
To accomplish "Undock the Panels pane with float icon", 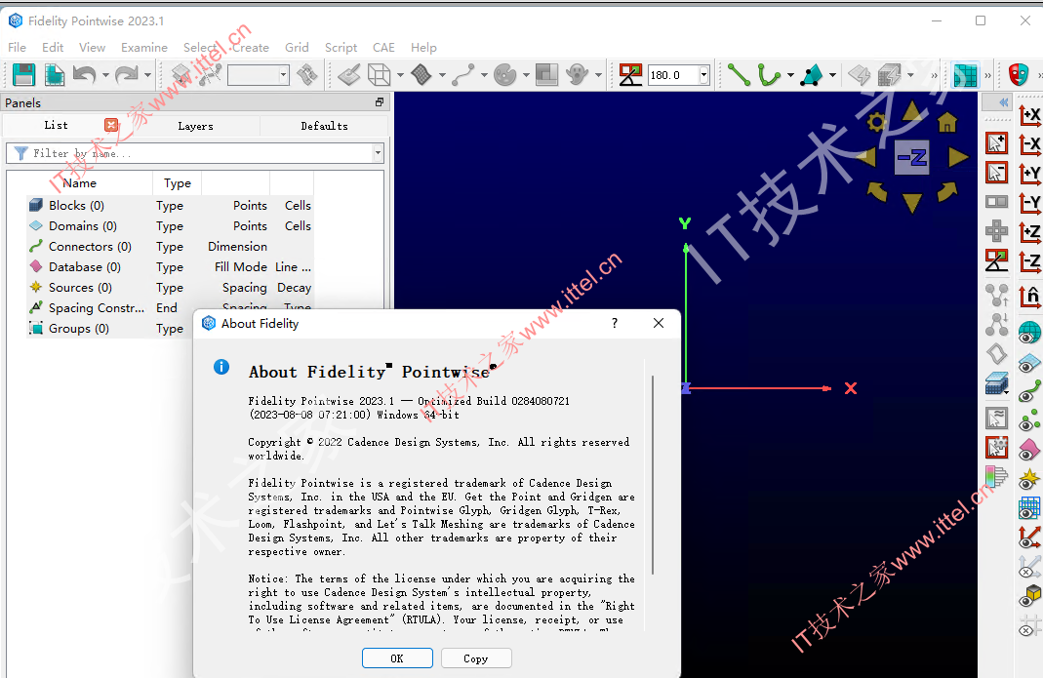I will tap(380, 101).
